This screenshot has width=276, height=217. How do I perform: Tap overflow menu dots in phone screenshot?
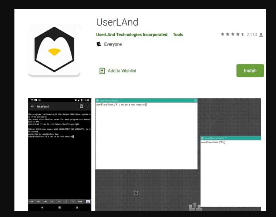click(88, 106)
